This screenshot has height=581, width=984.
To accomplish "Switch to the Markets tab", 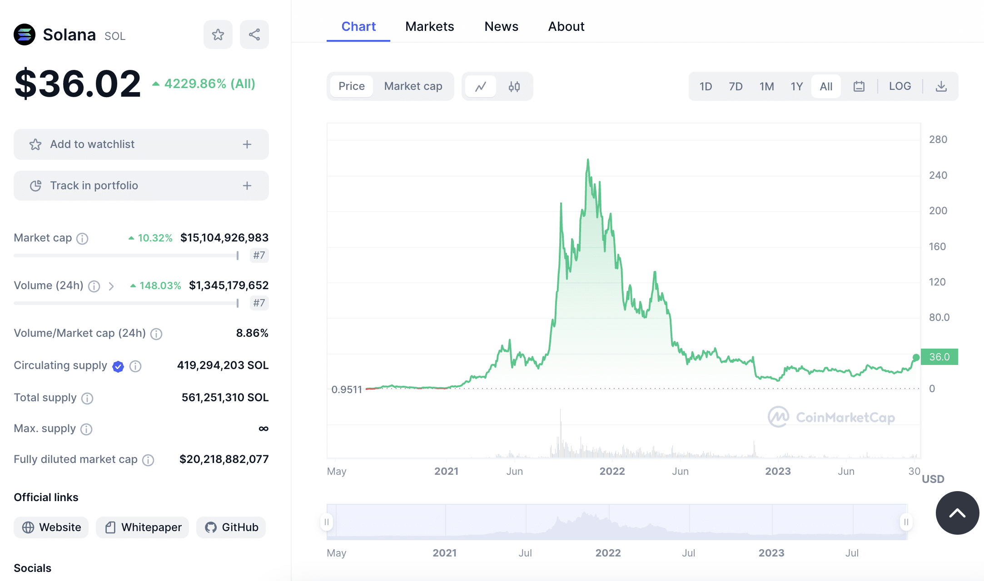I will coord(430,26).
